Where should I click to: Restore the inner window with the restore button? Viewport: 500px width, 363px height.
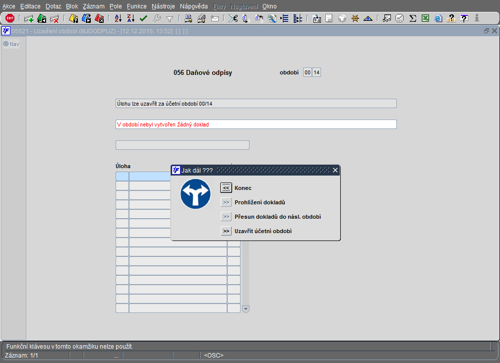[486, 31]
